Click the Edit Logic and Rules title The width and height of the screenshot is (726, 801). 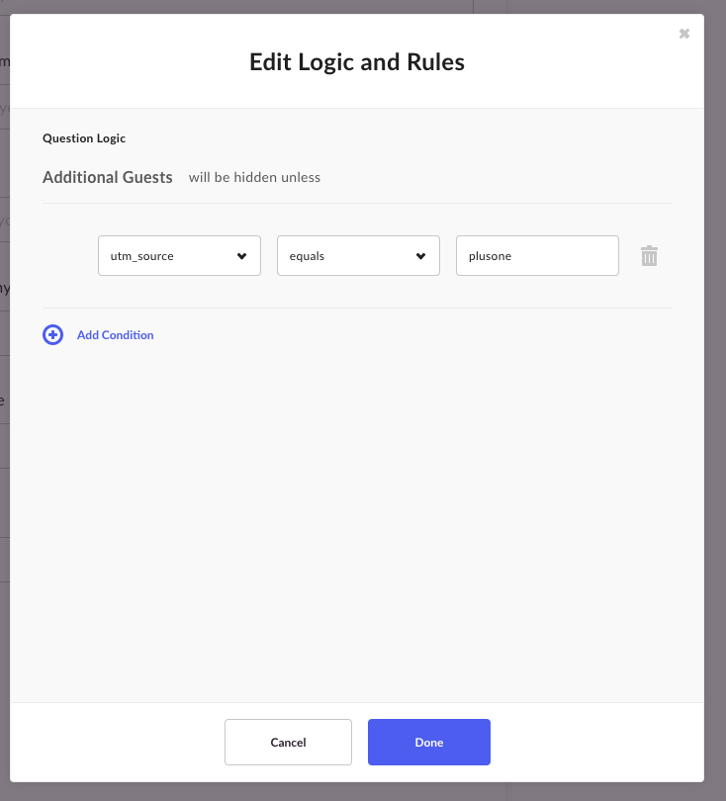[x=357, y=62]
